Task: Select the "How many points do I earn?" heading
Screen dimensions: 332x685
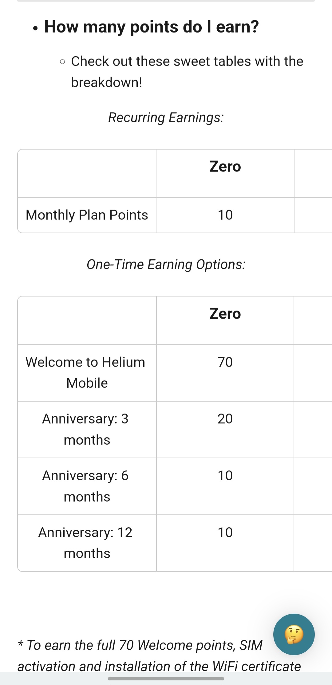Action: click(152, 27)
